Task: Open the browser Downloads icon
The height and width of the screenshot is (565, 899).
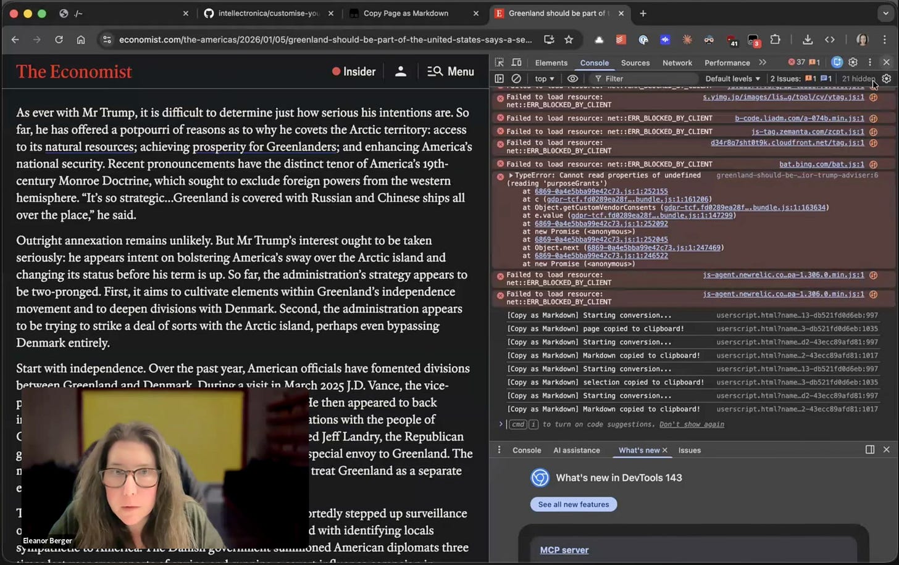Action: point(807,39)
